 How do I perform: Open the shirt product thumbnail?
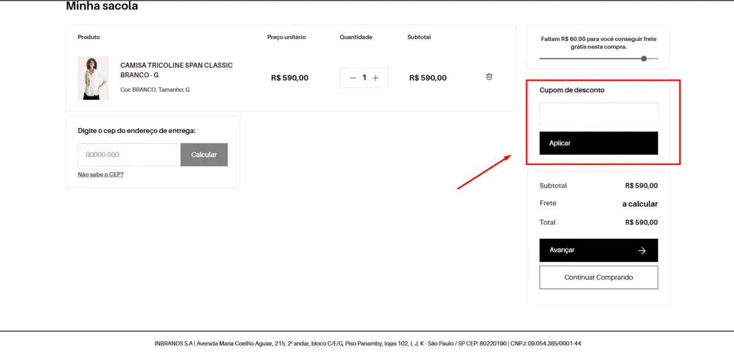(x=94, y=78)
